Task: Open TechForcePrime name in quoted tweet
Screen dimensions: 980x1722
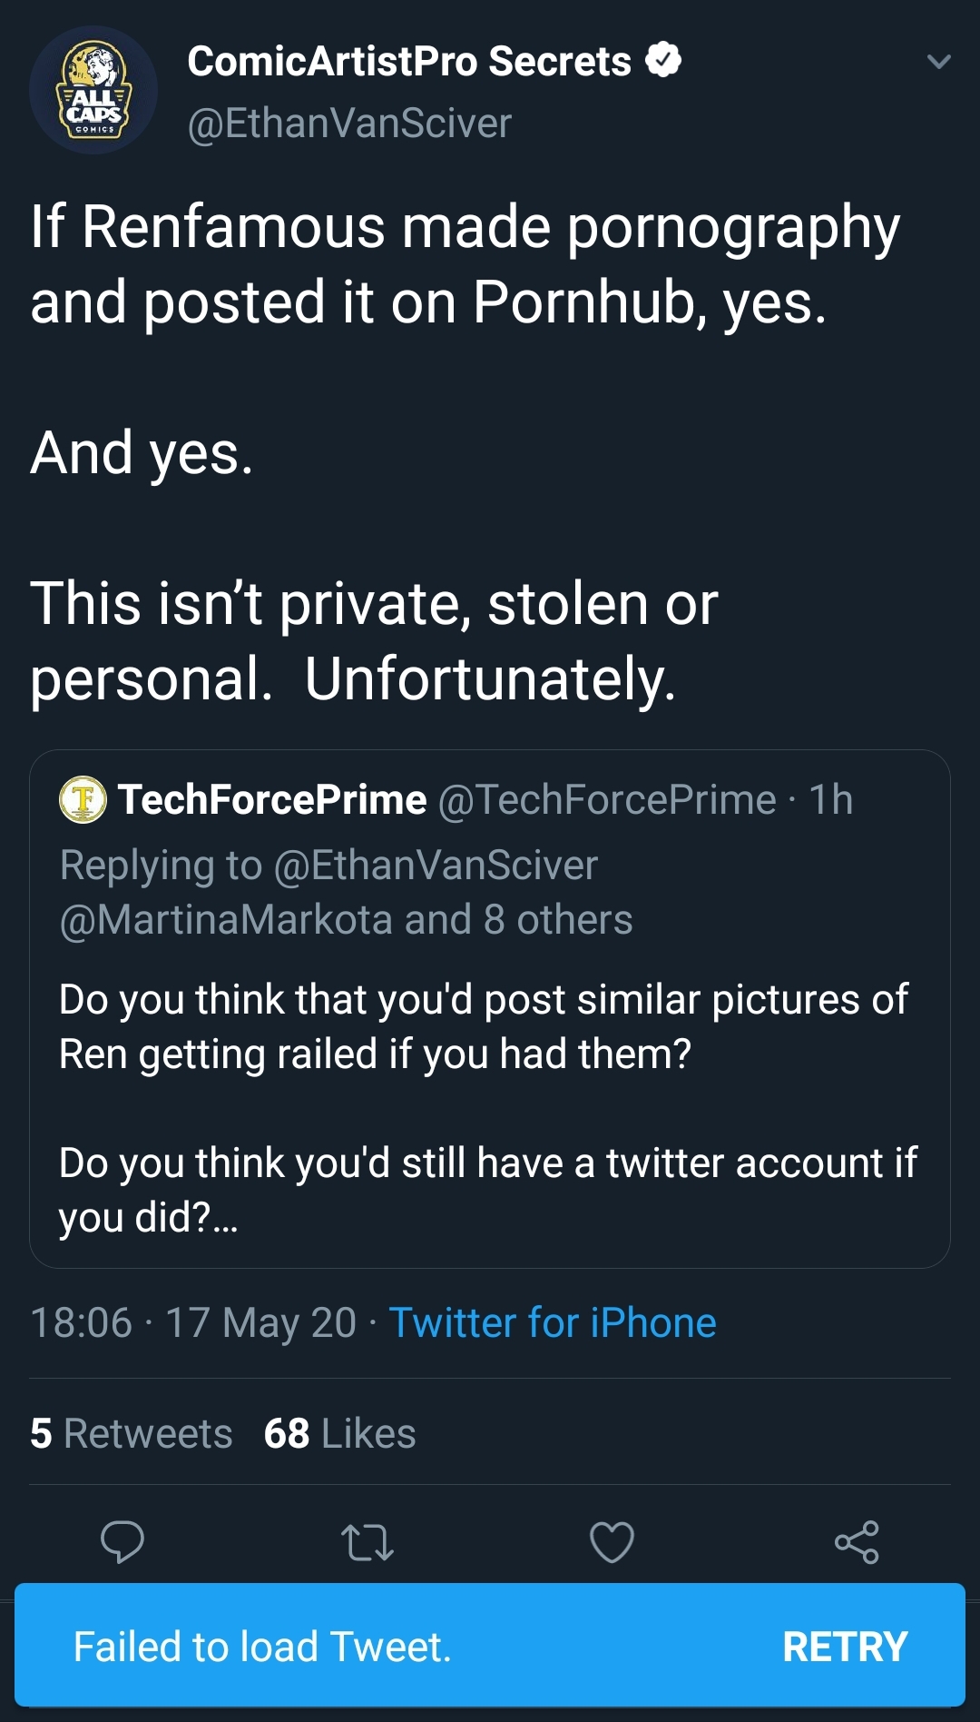Action: (x=272, y=799)
